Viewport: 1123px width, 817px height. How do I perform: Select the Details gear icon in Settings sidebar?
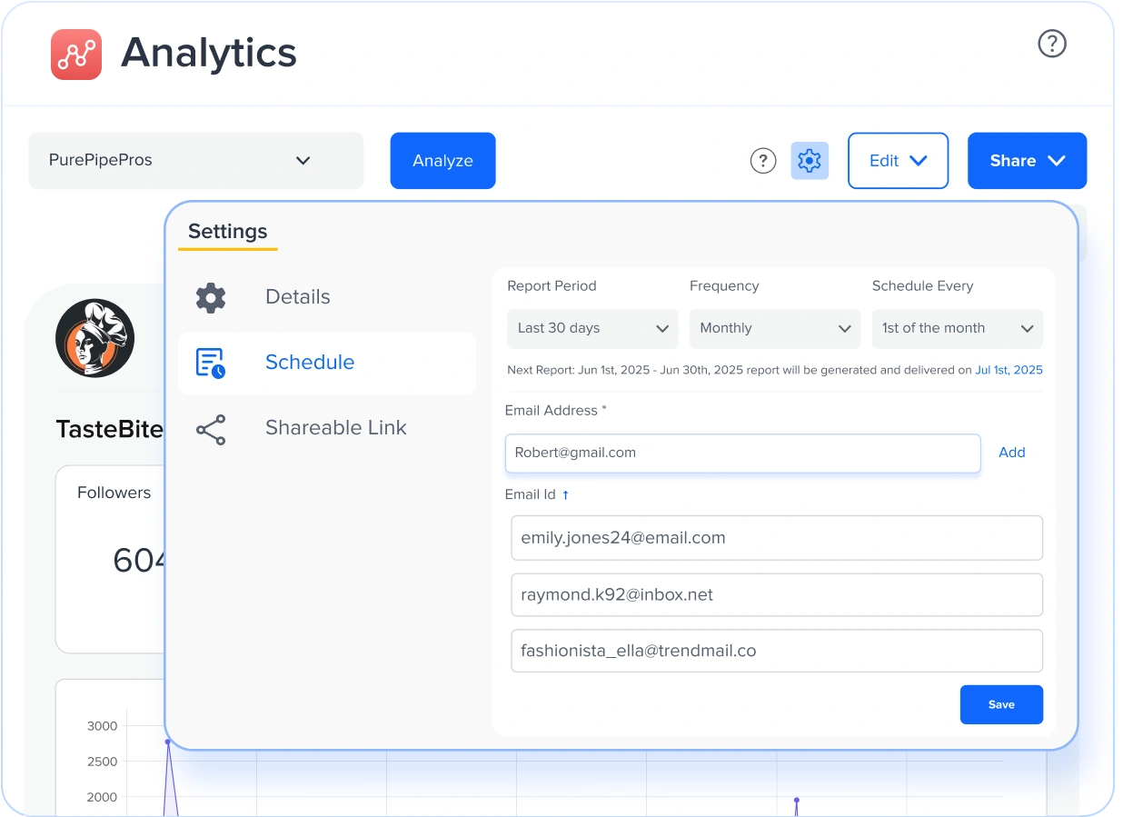tap(210, 296)
